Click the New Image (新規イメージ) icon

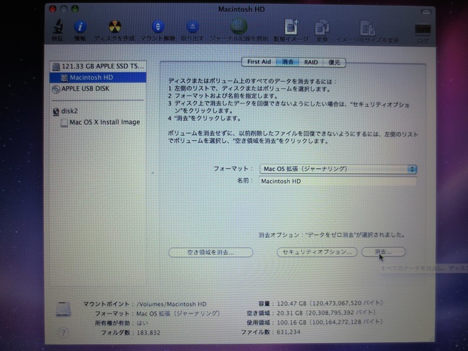coord(291,27)
